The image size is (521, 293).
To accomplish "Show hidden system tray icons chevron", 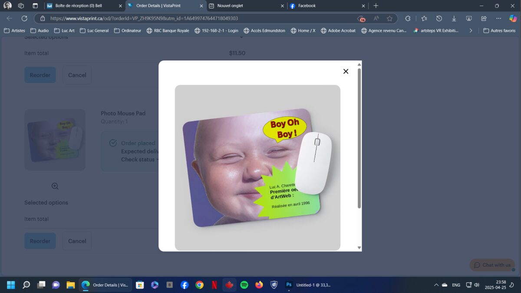I will (436, 285).
